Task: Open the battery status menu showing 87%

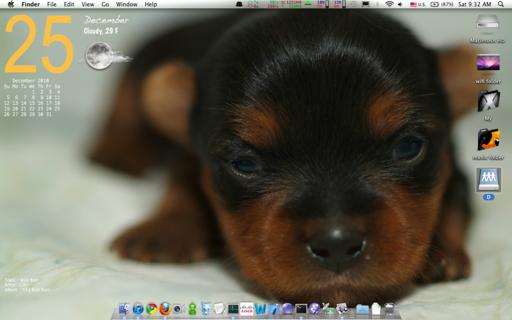Action: (442, 4)
